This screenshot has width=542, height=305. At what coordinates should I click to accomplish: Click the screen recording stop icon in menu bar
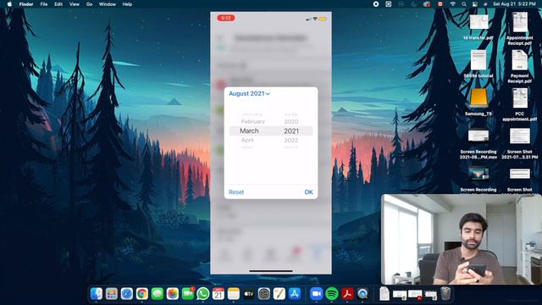coord(376,4)
